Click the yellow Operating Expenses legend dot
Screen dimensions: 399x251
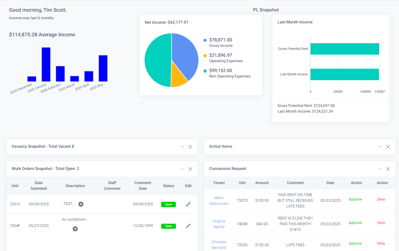(205, 55)
